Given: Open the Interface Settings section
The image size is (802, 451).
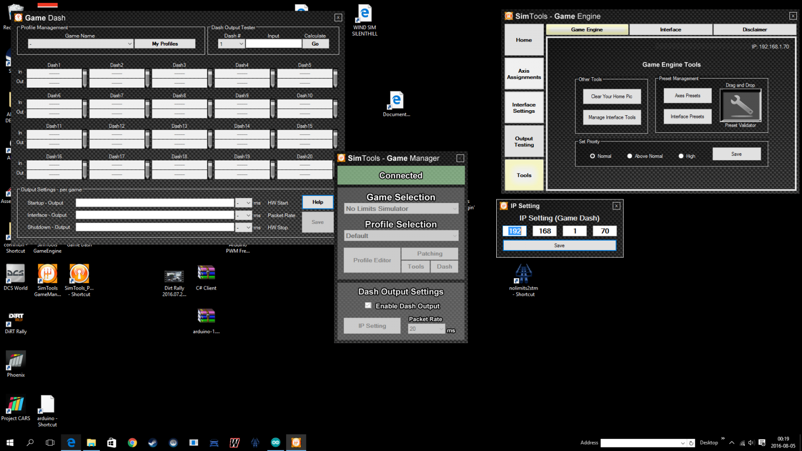Looking at the screenshot, I should click(524, 108).
